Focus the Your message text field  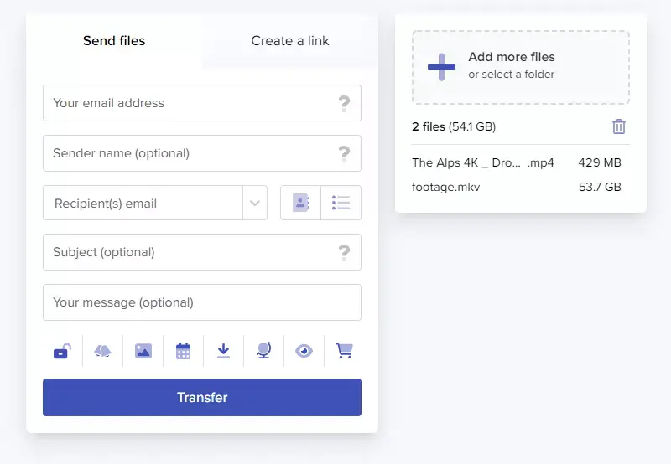201,302
